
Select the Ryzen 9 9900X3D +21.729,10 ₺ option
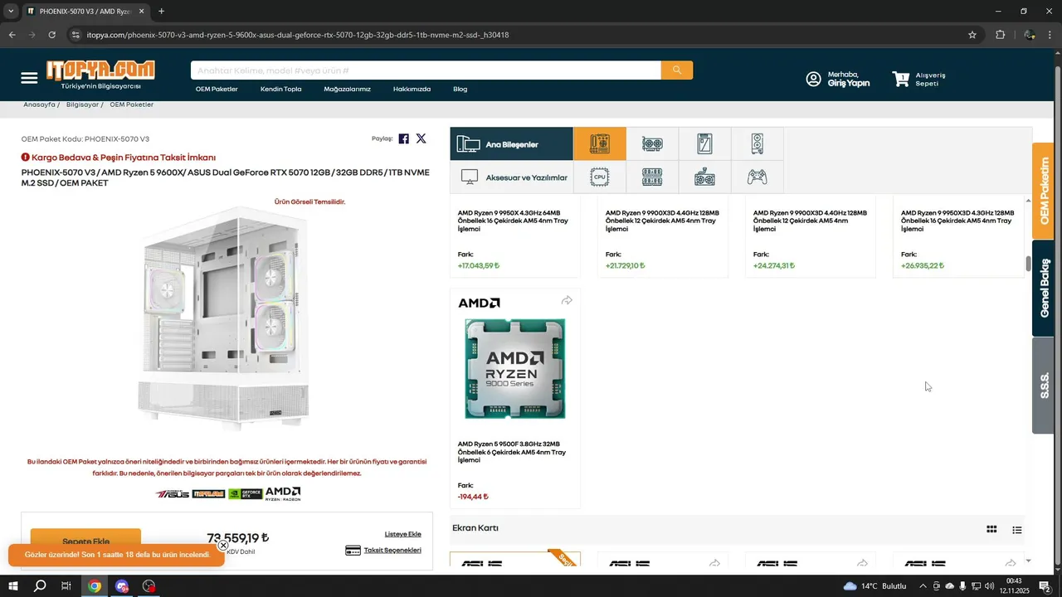point(663,237)
